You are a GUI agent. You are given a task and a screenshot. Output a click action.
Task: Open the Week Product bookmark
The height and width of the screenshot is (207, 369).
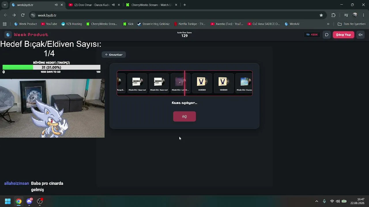pos(26,24)
